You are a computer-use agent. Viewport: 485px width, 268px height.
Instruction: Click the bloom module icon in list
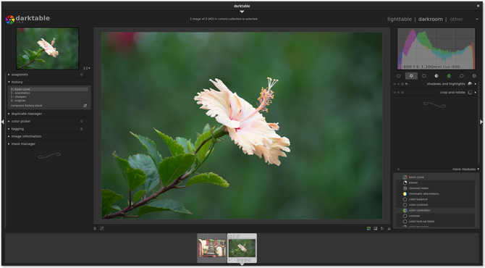click(405, 183)
